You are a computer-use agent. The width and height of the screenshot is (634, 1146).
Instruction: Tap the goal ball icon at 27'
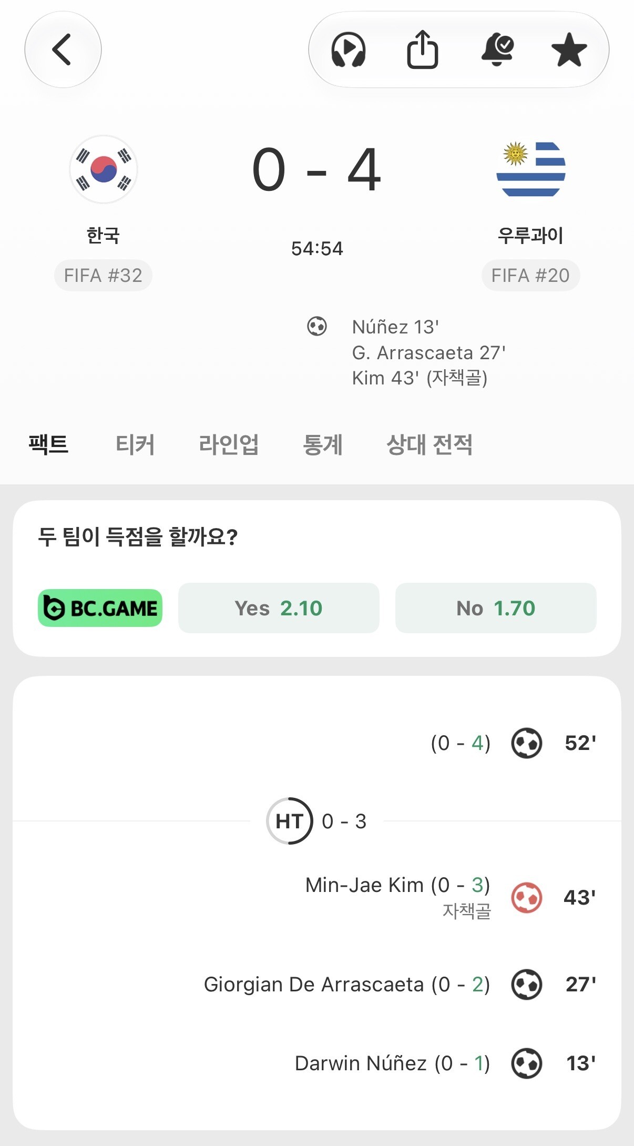click(x=526, y=984)
